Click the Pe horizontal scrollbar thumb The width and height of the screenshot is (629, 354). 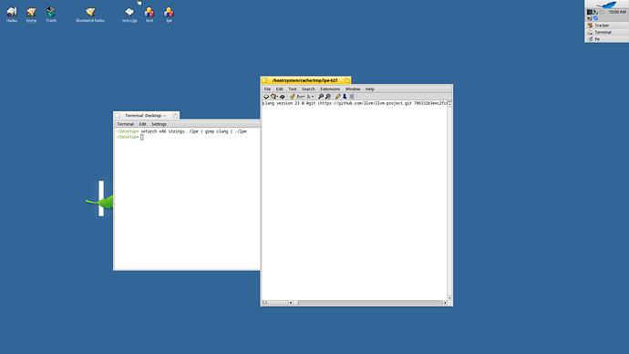(295, 303)
